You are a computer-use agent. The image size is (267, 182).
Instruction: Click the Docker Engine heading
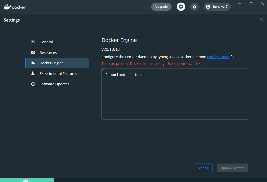click(x=119, y=40)
